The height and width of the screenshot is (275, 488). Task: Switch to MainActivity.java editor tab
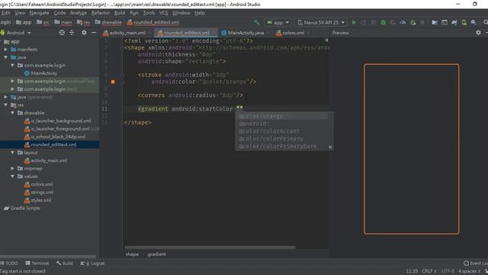coord(246,33)
